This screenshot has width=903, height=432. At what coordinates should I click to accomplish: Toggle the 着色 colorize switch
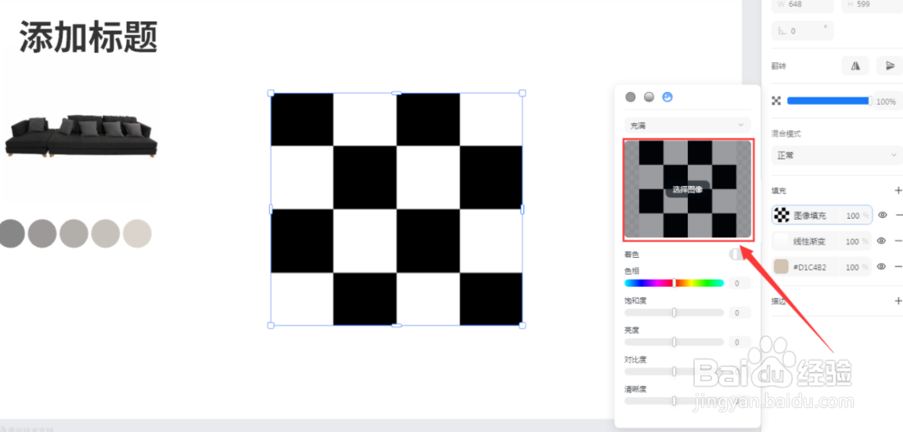click(739, 254)
